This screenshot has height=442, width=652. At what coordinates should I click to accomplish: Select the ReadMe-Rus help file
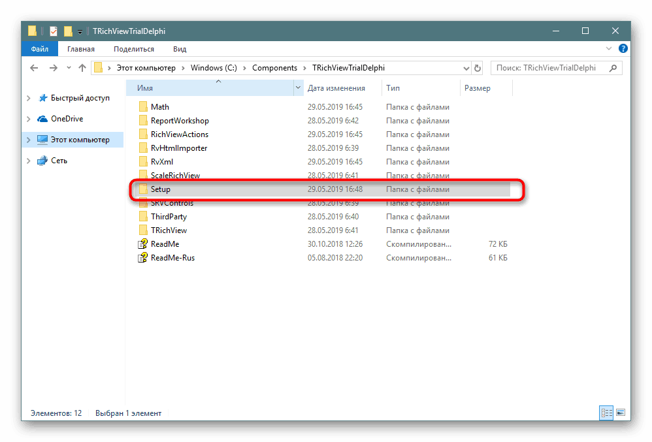[172, 257]
